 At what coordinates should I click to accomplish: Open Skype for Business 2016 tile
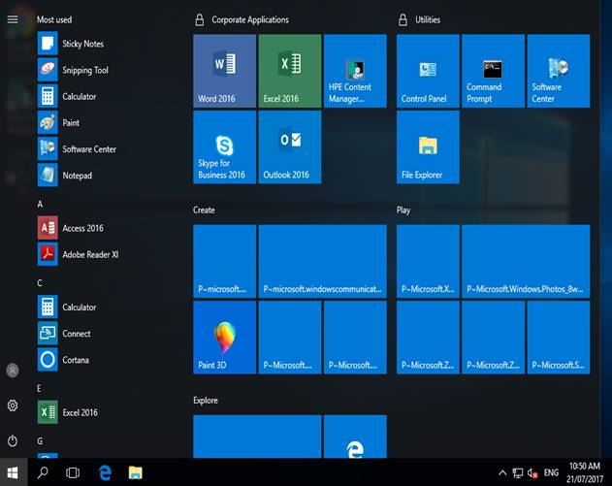[224, 146]
